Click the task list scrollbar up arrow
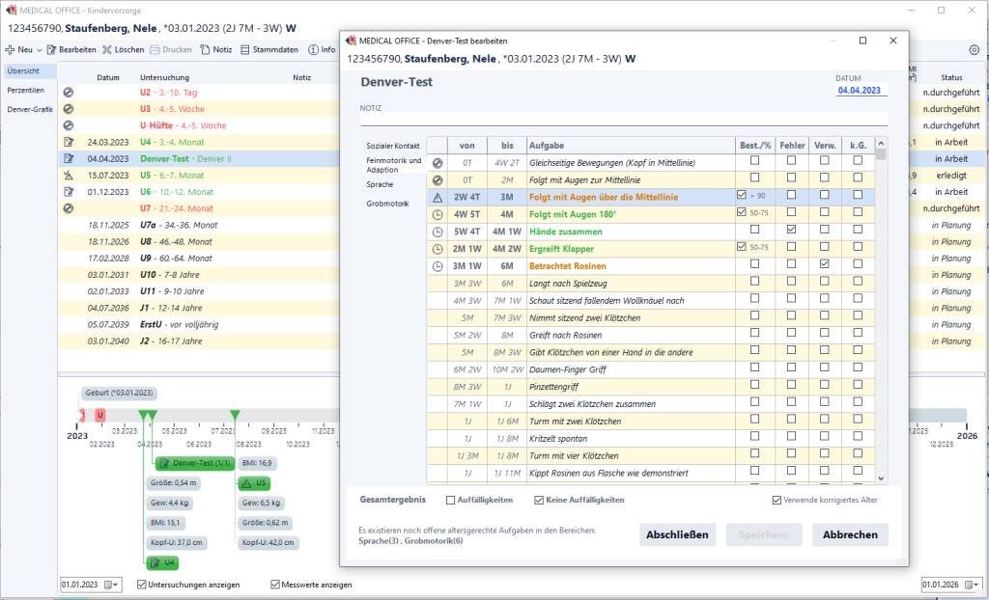Image resolution: width=989 pixels, height=600 pixels. [x=881, y=143]
